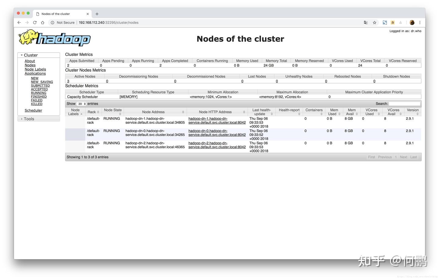Viewport: 439px width, 279px height.
Task: Open hadoop-dn-0 node HTTP address link
Action: click(x=217, y=133)
